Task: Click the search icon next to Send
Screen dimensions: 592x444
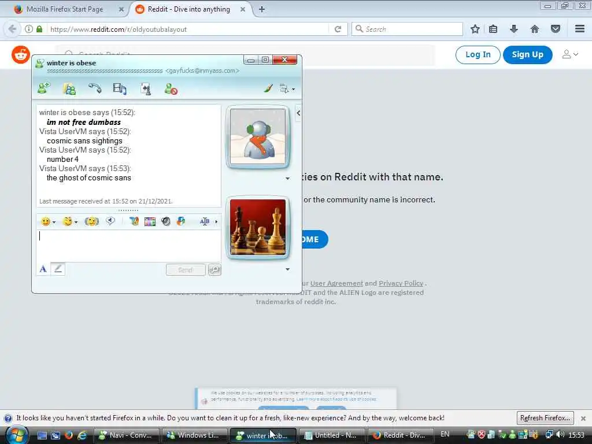Action: click(x=214, y=269)
